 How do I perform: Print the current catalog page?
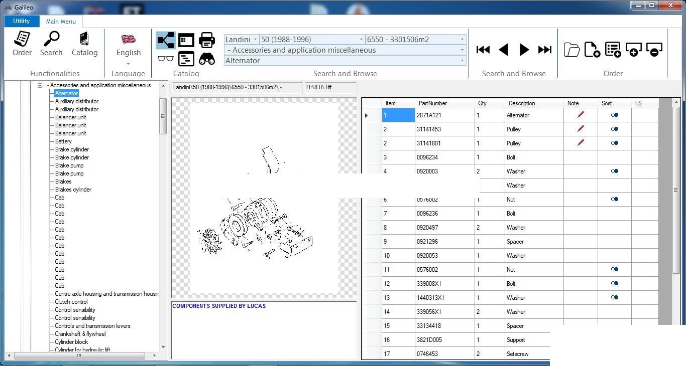[x=207, y=40]
